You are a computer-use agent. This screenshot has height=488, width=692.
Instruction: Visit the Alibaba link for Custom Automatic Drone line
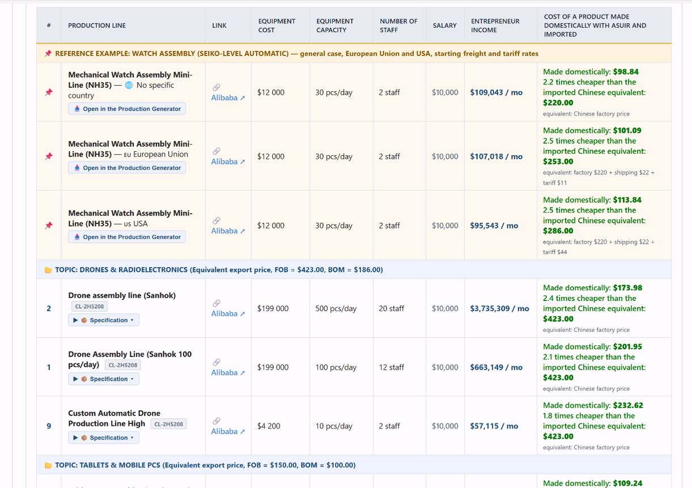coord(228,431)
